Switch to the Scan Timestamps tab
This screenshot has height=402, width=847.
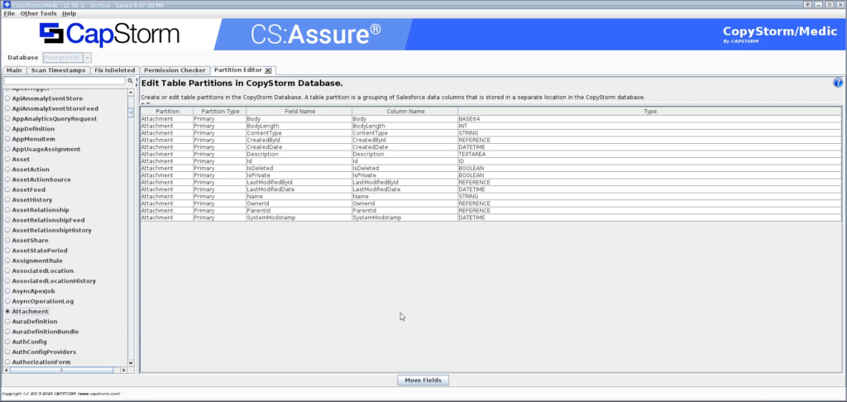click(58, 70)
